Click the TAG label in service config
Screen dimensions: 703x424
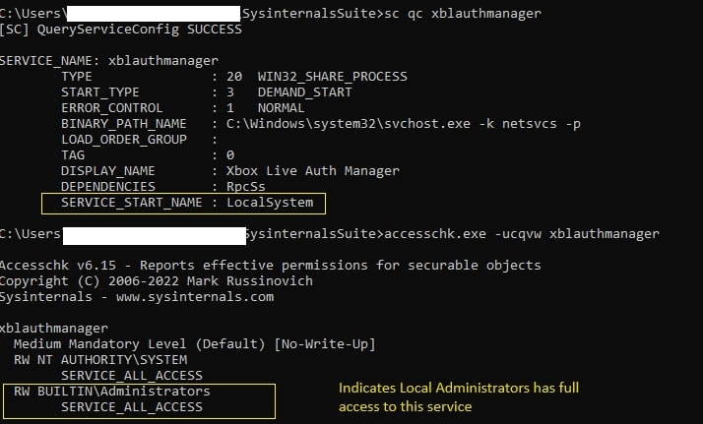73,154
